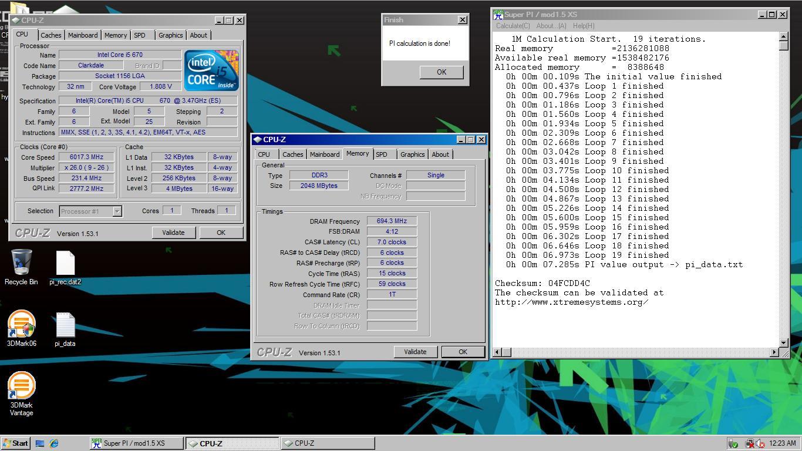Select About tab in CPU-Z processor window
This screenshot has height=451, width=802.
pos(198,35)
